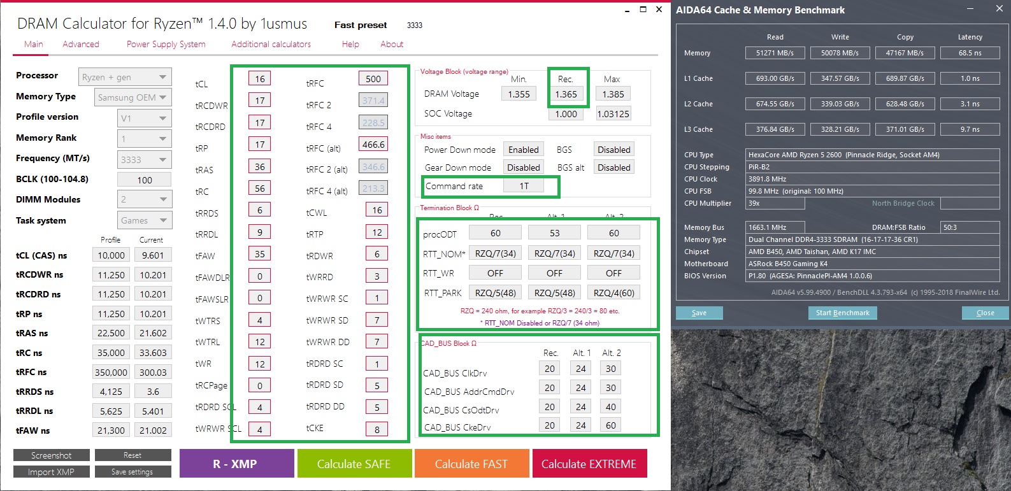Click the Save settings button
Screen dimensions: 1011x491
coord(133,472)
